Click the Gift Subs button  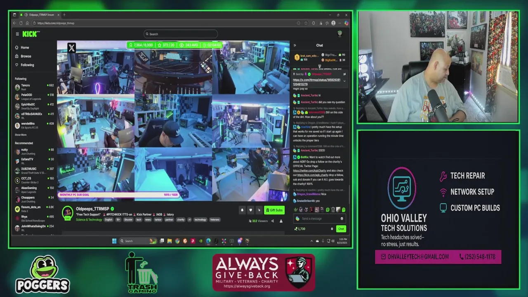pos(274,210)
